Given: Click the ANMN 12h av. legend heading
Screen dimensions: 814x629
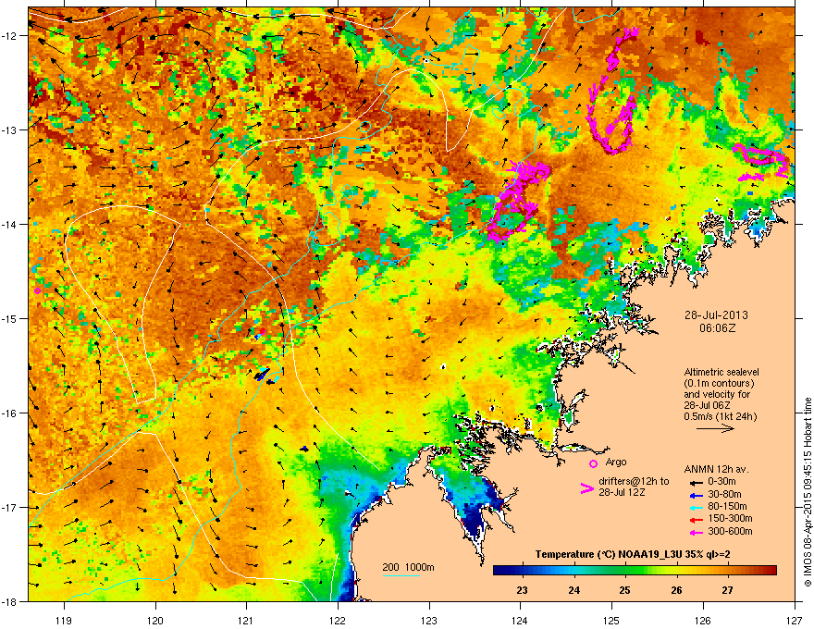Looking at the screenshot, I should [716, 469].
